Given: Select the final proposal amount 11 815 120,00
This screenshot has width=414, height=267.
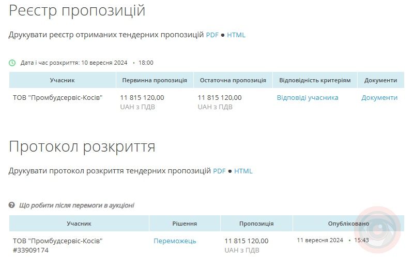Looking at the screenshot, I should (x=220, y=98).
